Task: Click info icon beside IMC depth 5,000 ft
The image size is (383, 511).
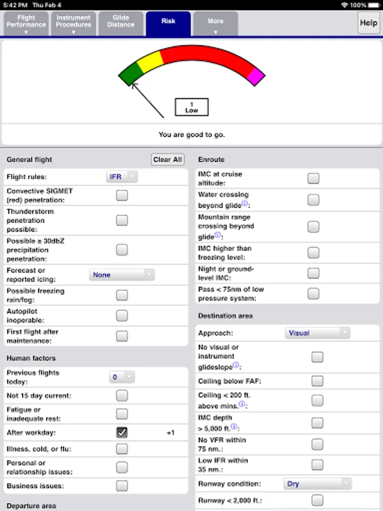Action: [233, 427]
